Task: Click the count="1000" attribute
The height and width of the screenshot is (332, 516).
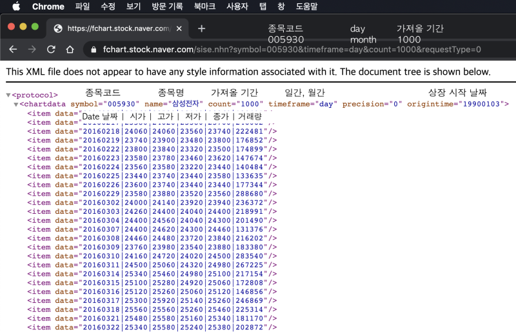Action: click(235, 104)
